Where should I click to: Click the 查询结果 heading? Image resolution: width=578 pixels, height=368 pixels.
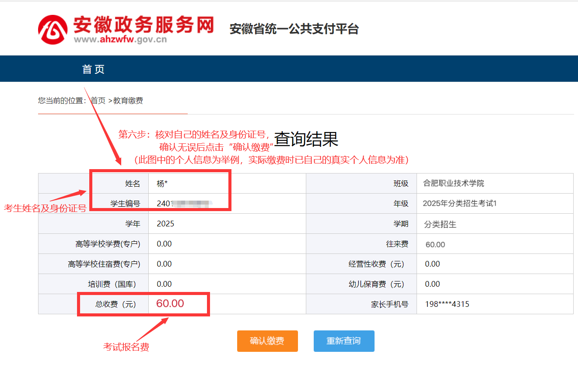pyautogui.click(x=306, y=139)
